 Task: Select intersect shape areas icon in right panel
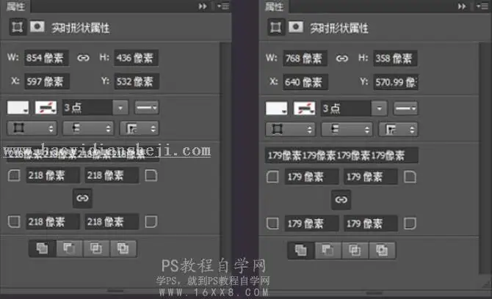point(355,250)
